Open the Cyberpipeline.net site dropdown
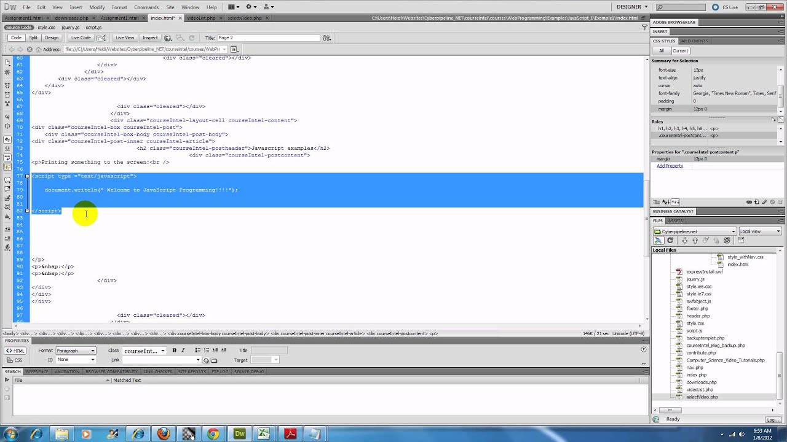 coord(695,231)
